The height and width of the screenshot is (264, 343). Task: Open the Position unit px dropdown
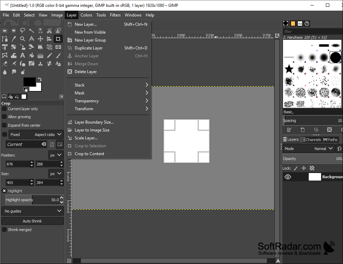(x=56, y=155)
